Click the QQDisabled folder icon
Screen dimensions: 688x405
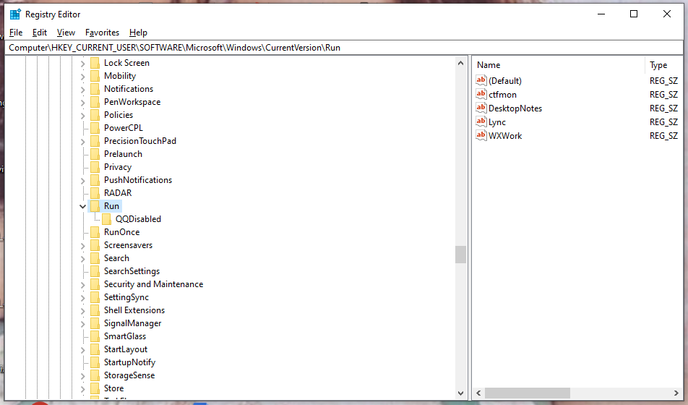(107, 218)
